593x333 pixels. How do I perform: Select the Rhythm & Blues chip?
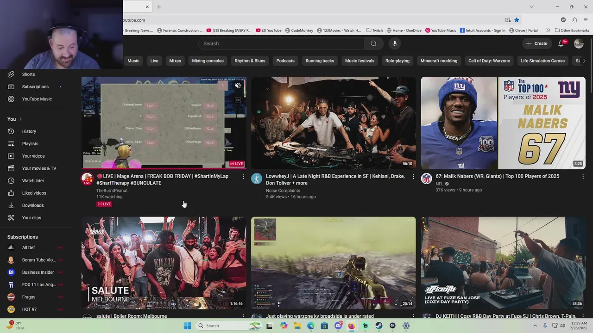[x=250, y=61]
